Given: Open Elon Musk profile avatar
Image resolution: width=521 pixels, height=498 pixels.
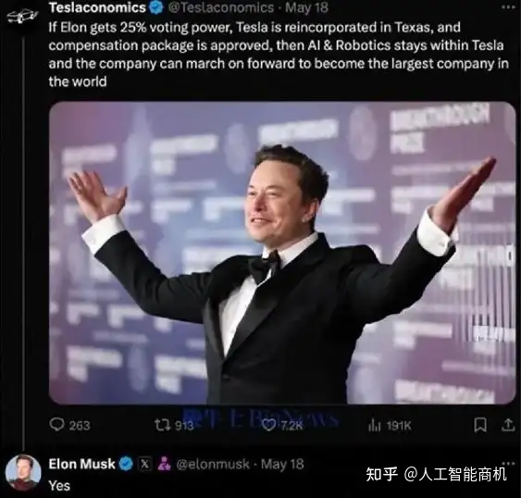Looking at the screenshot, I should click(x=23, y=473).
